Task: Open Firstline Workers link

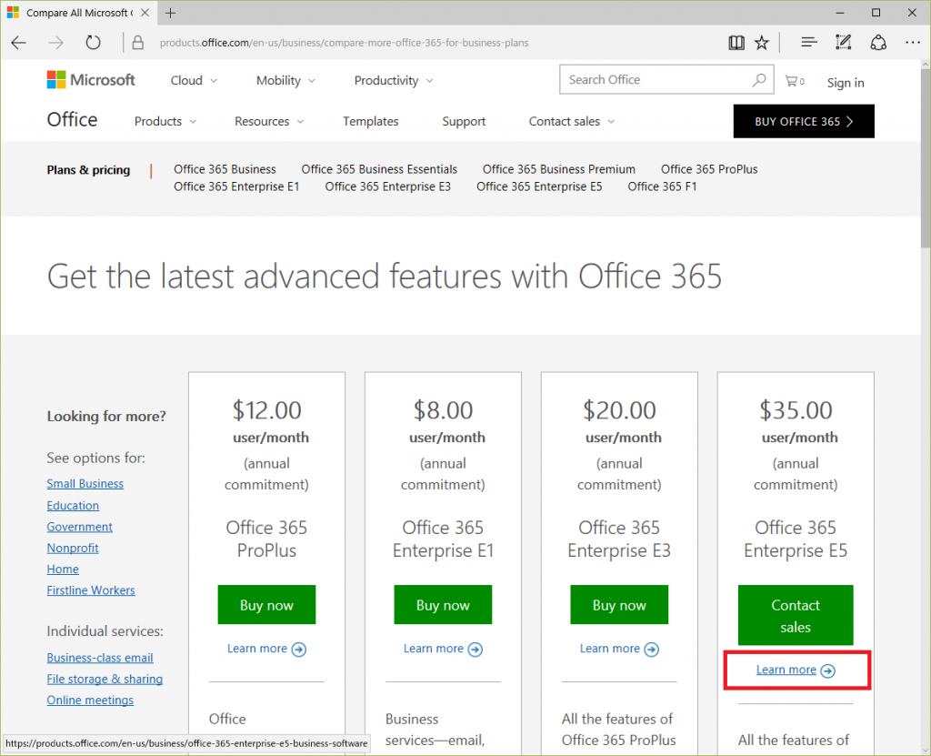Action: coord(91,590)
